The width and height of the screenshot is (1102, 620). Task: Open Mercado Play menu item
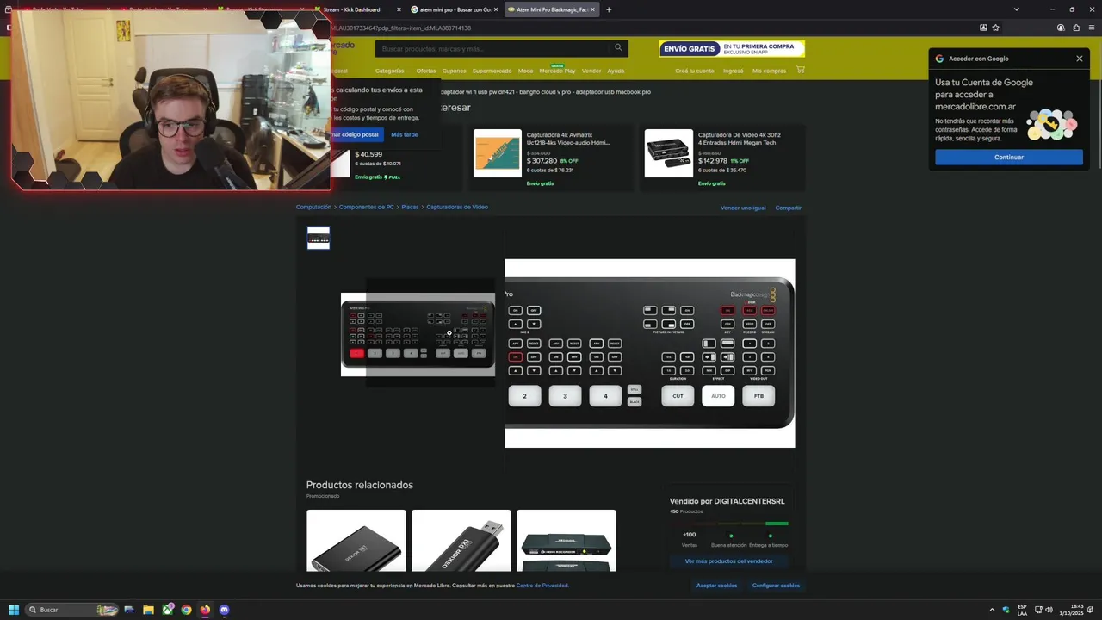pos(557,71)
